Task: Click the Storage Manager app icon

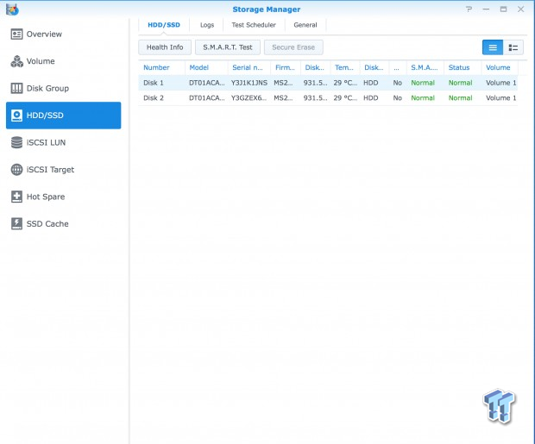Action: pos(12,9)
